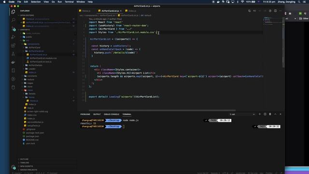
Task: Click the split editor right icon
Action: click(x=275, y=11)
